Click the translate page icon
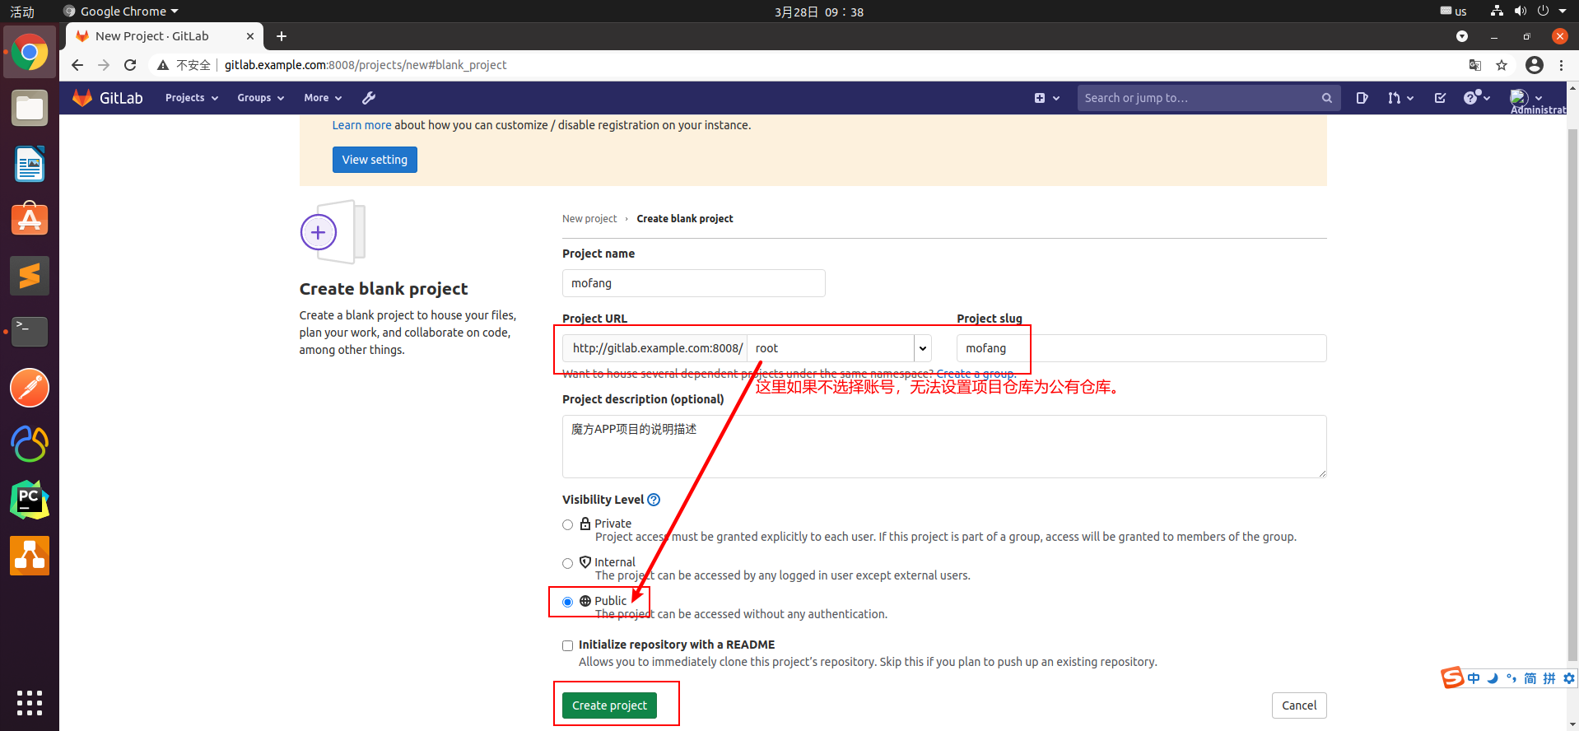This screenshot has width=1579, height=731. (x=1475, y=65)
